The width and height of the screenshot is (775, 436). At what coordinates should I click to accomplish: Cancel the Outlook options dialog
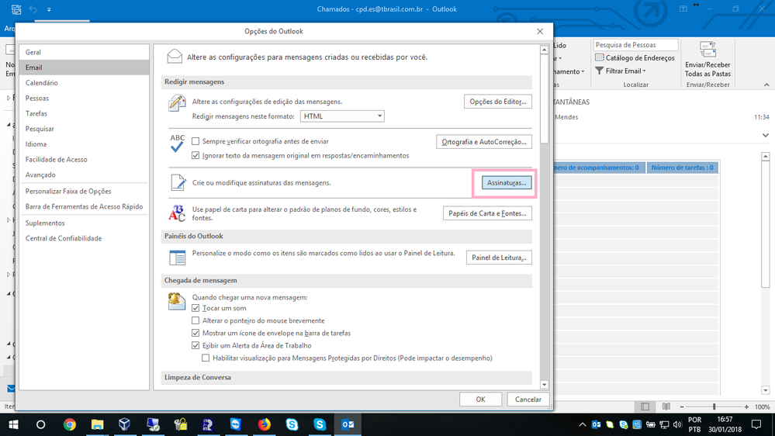click(x=528, y=400)
